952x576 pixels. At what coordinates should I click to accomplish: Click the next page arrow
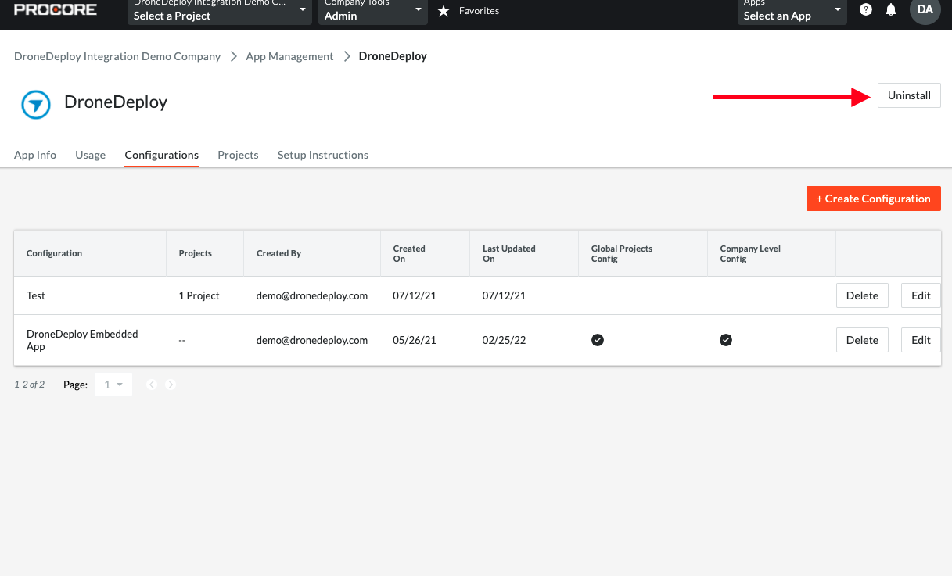click(171, 385)
